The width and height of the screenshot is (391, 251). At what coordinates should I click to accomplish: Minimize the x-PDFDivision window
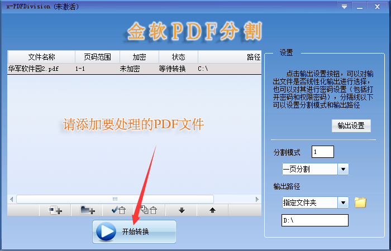pyautogui.click(x=360, y=7)
